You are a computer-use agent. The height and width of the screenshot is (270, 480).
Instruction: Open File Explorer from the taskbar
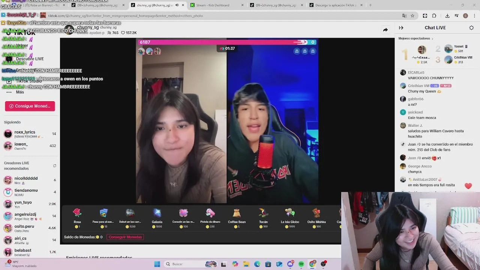tap(246, 264)
